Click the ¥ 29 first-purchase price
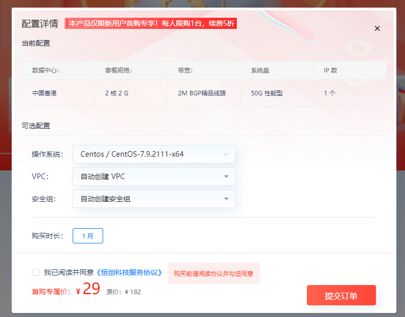The width and height of the screenshot is (405, 317). tap(88, 289)
